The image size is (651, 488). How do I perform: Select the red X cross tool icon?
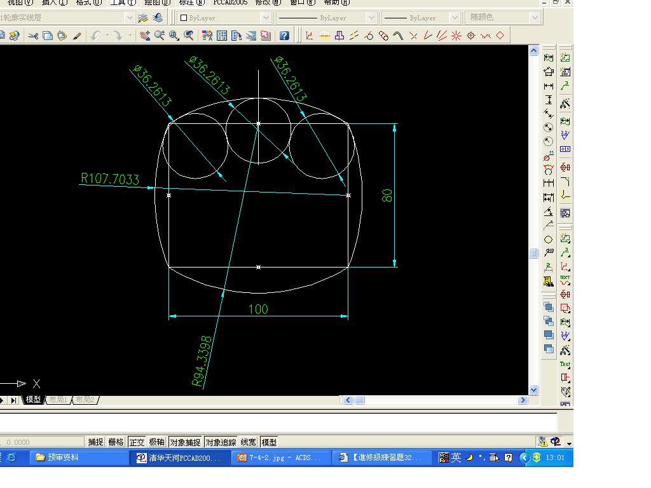tap(413, 36)
